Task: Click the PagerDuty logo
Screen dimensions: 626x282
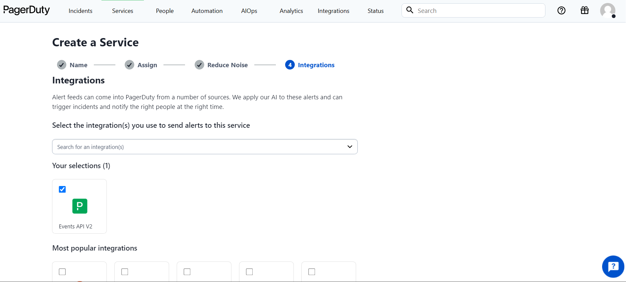Action: (27, 10)
